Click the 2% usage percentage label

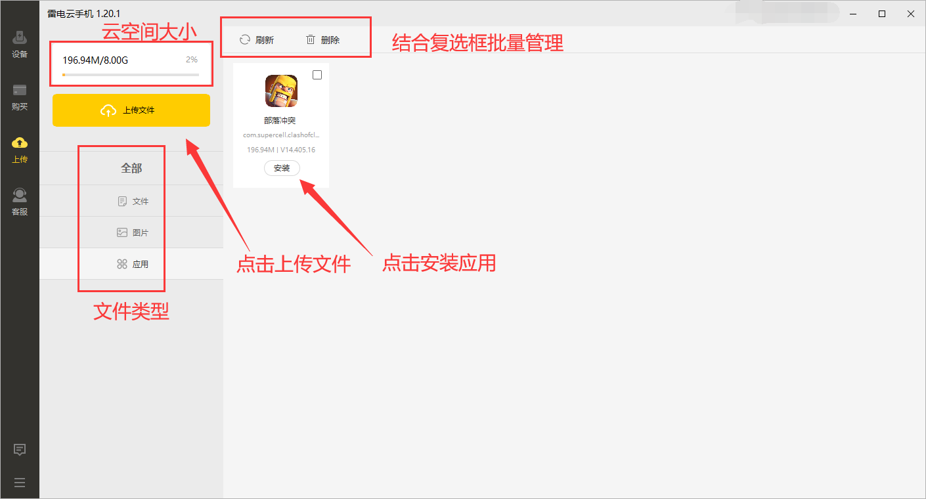[192, 59]
